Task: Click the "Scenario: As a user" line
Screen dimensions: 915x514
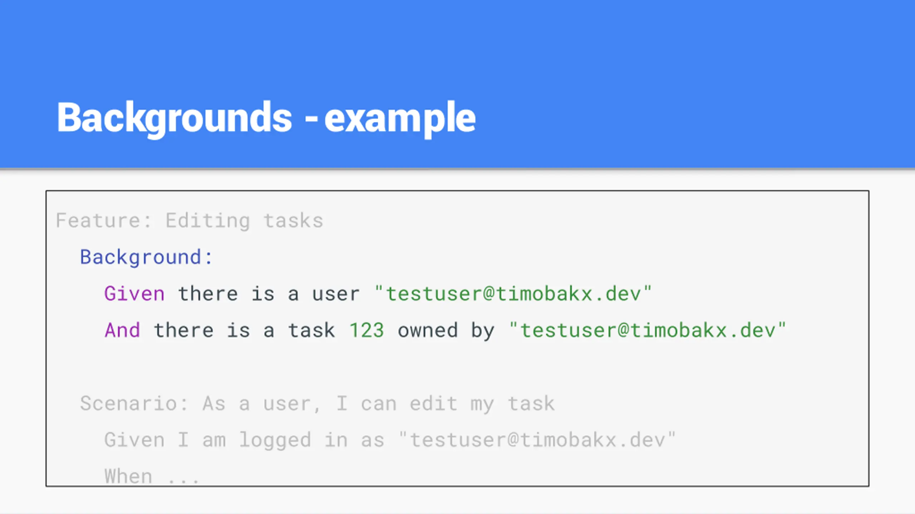Action: [x=317, y=404]
